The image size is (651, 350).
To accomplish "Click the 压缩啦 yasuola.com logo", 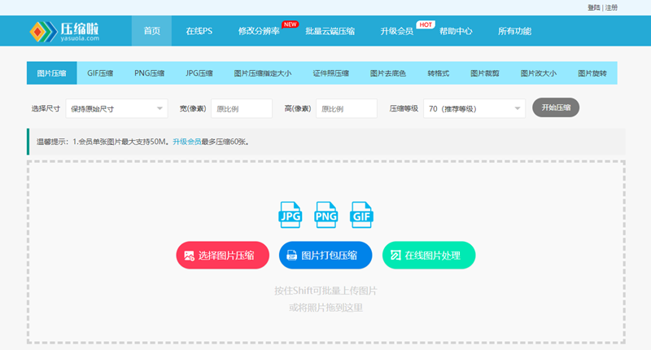I will pos(64,32).
